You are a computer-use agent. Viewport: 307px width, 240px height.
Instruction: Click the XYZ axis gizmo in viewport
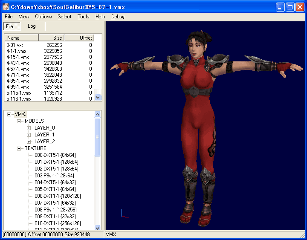coord(125,214)
